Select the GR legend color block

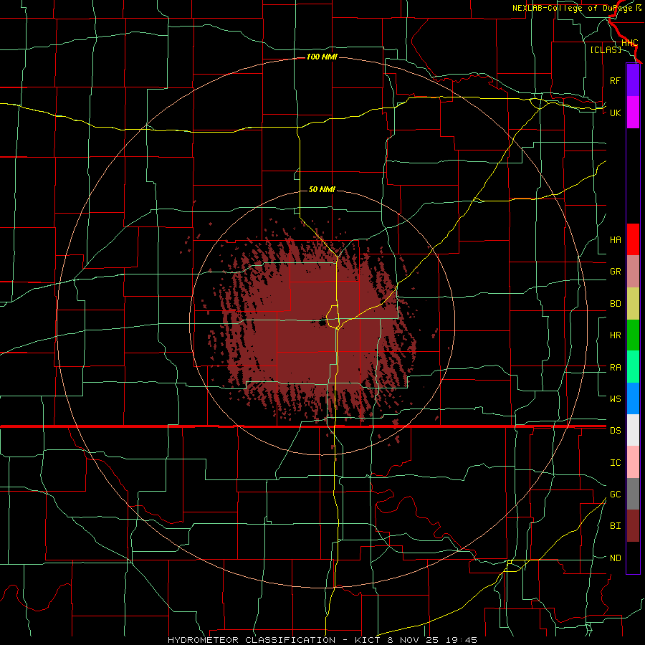[x=633, y=272]
